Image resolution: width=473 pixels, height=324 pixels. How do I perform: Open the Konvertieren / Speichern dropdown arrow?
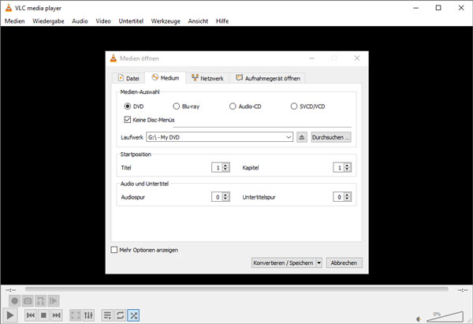pos(318,263)
